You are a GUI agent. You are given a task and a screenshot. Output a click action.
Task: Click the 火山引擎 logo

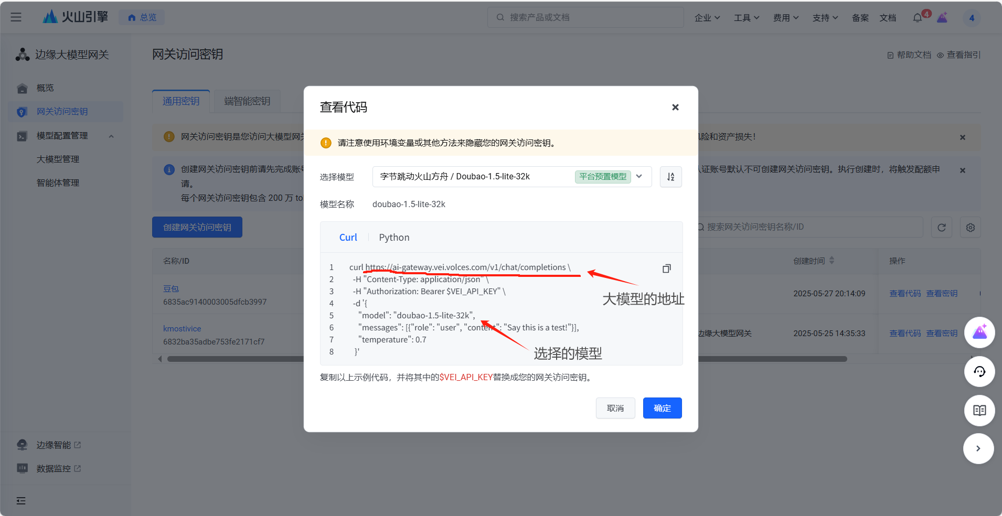pos(75,17)
